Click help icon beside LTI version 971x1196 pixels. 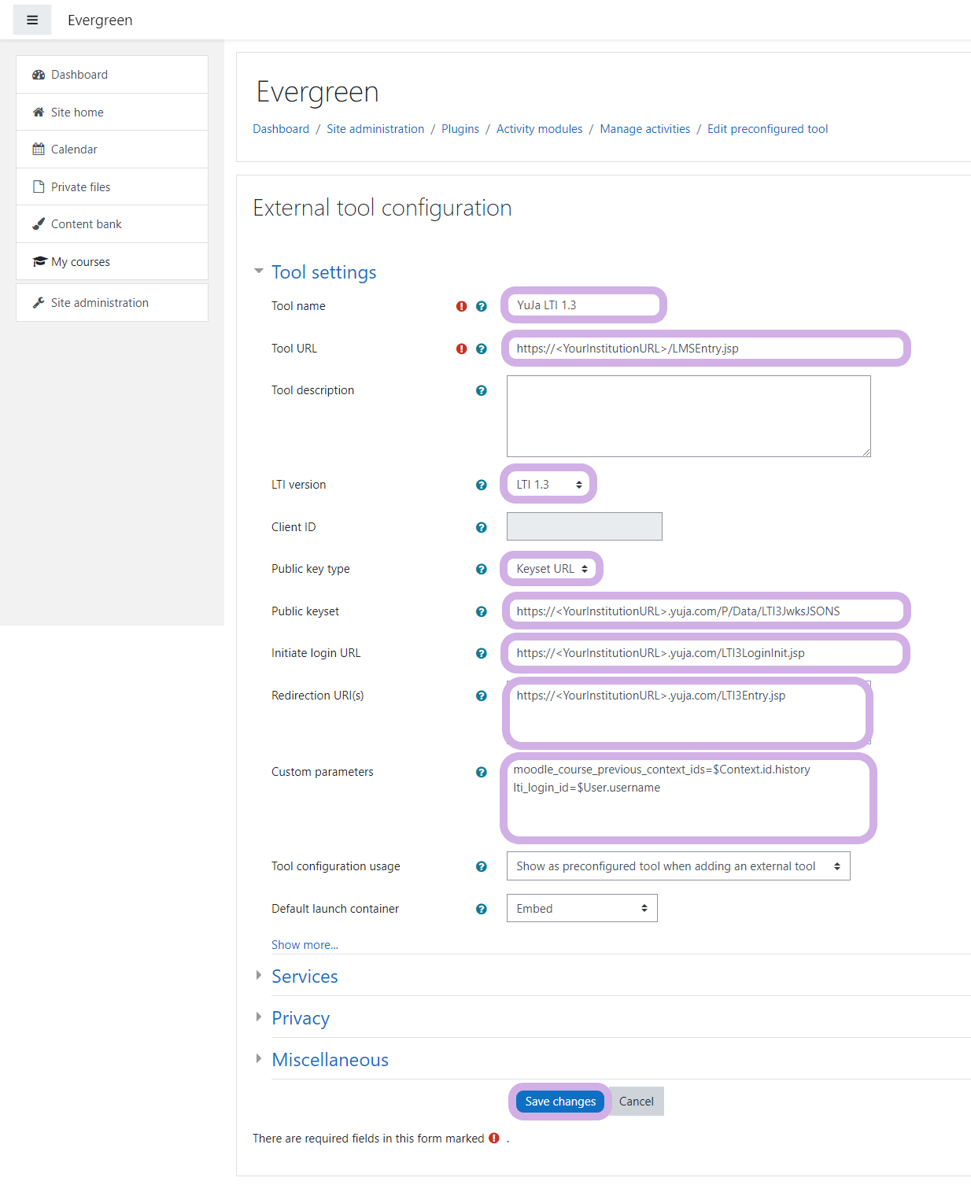pos(482,485)
